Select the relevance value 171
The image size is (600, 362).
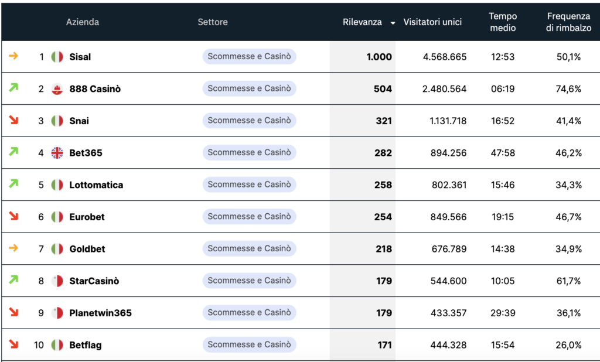click(x=384, y=345)
